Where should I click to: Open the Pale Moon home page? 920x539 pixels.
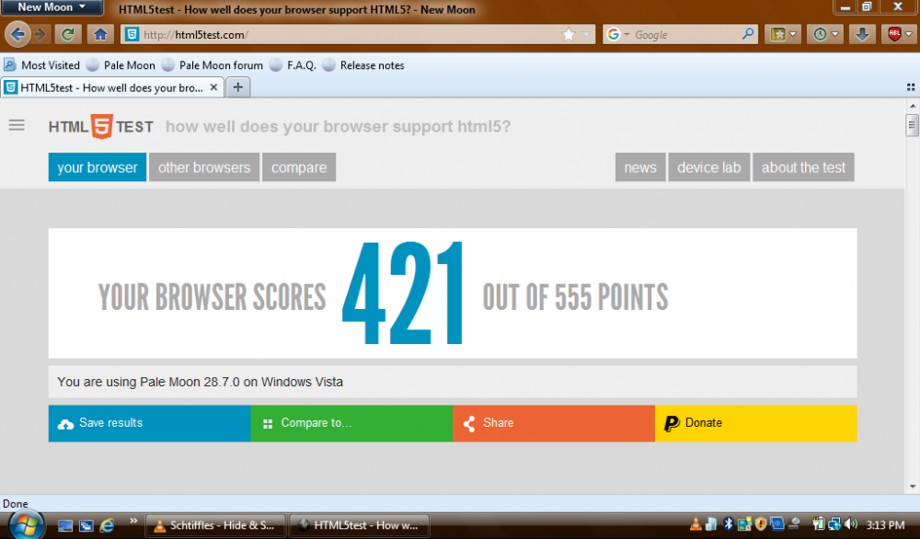[101, 33]
